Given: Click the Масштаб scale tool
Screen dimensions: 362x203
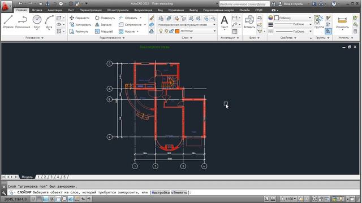Looking at the screenshot, I should (x=104, y=32).
